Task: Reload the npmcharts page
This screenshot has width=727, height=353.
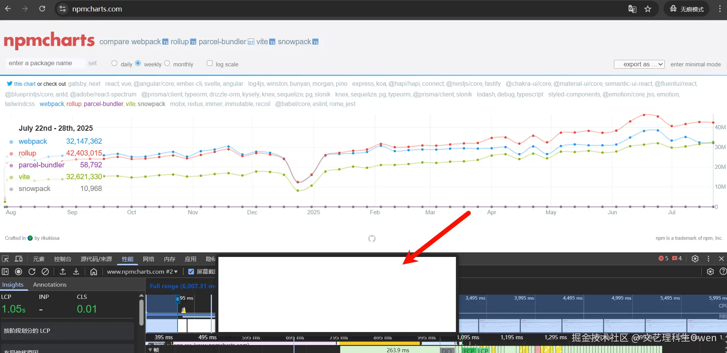Action: [x=42, y=9]
